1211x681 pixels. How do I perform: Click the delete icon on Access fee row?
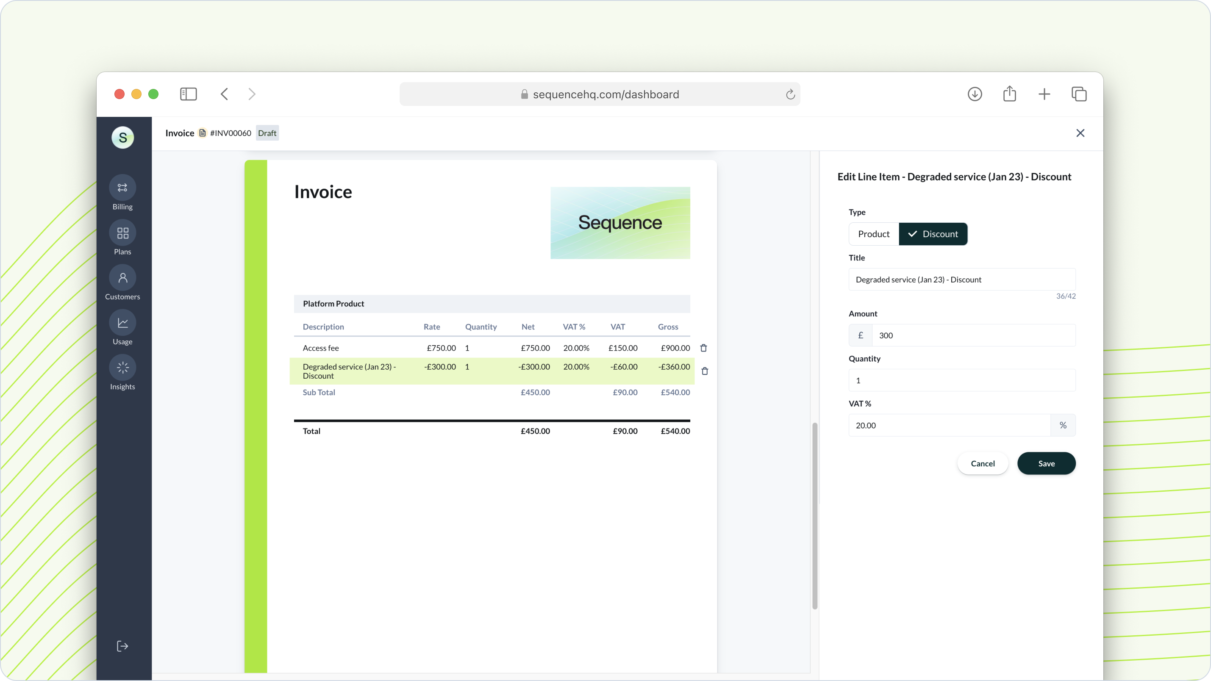tap(704, 348)
